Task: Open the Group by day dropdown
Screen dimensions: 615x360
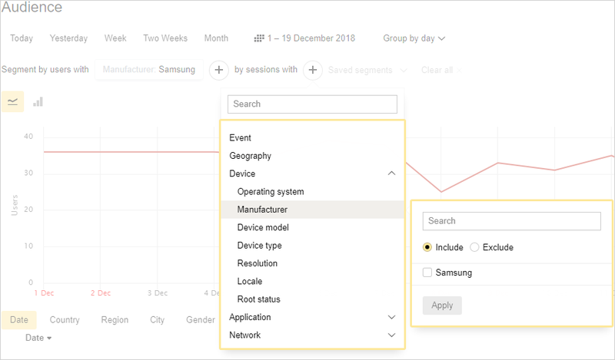Action: 414,38
